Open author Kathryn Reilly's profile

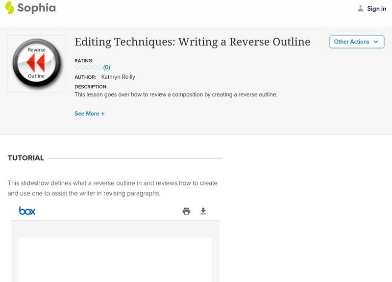(x=118, y=77)
